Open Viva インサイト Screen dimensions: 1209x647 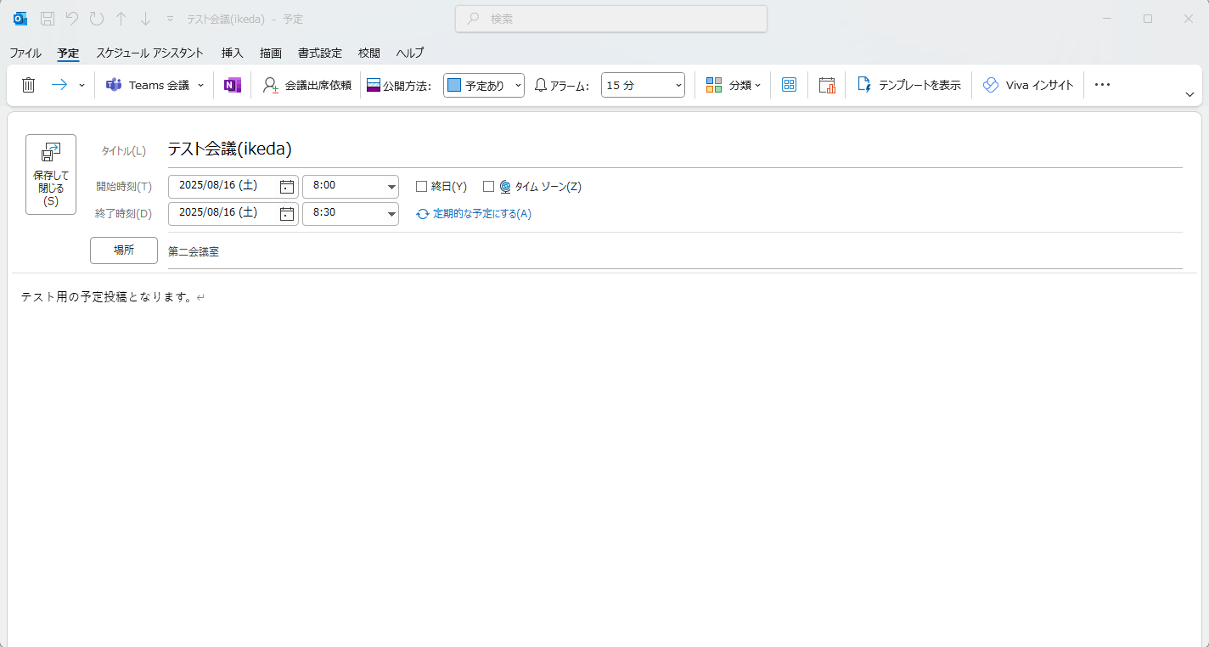(x=1028, y=85)
